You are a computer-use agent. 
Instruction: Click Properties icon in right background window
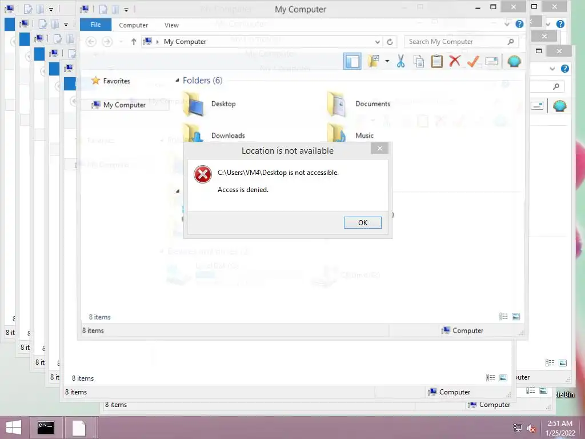pyautogui.click(x=537, y=106)
